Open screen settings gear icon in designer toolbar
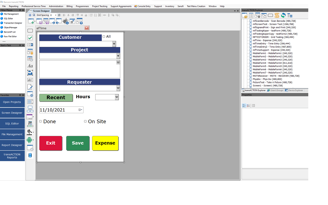The height and width of the screenshot is (205, 328). (72, 21)
